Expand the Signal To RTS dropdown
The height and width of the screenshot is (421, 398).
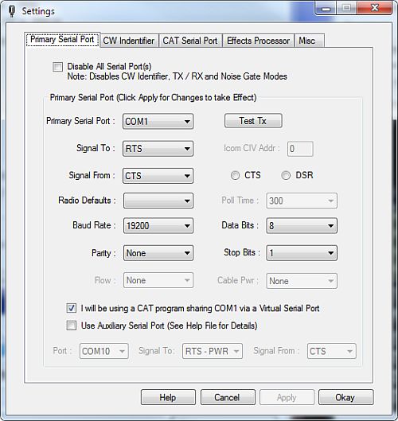(x=158, y=149)
